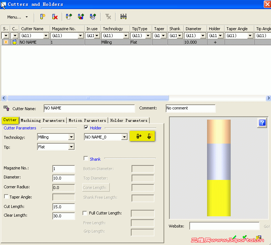The image size is (271, 245).
Task: Click the Go! button beside Website
Action: [x=267, y=226]
